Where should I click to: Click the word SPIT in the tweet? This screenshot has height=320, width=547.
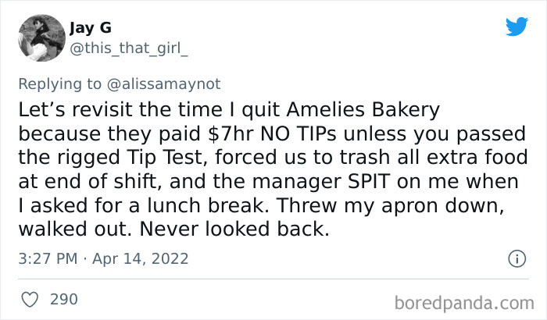[x=369, y=182]
